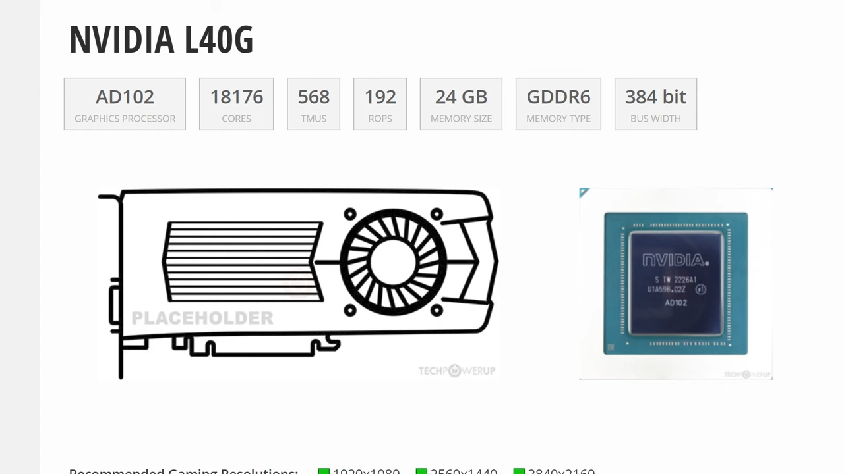This screenshot has height=474, width=844.
Task: Open the placeholder graphics card image
Action: pyautogui.click(x=298, y=284)
